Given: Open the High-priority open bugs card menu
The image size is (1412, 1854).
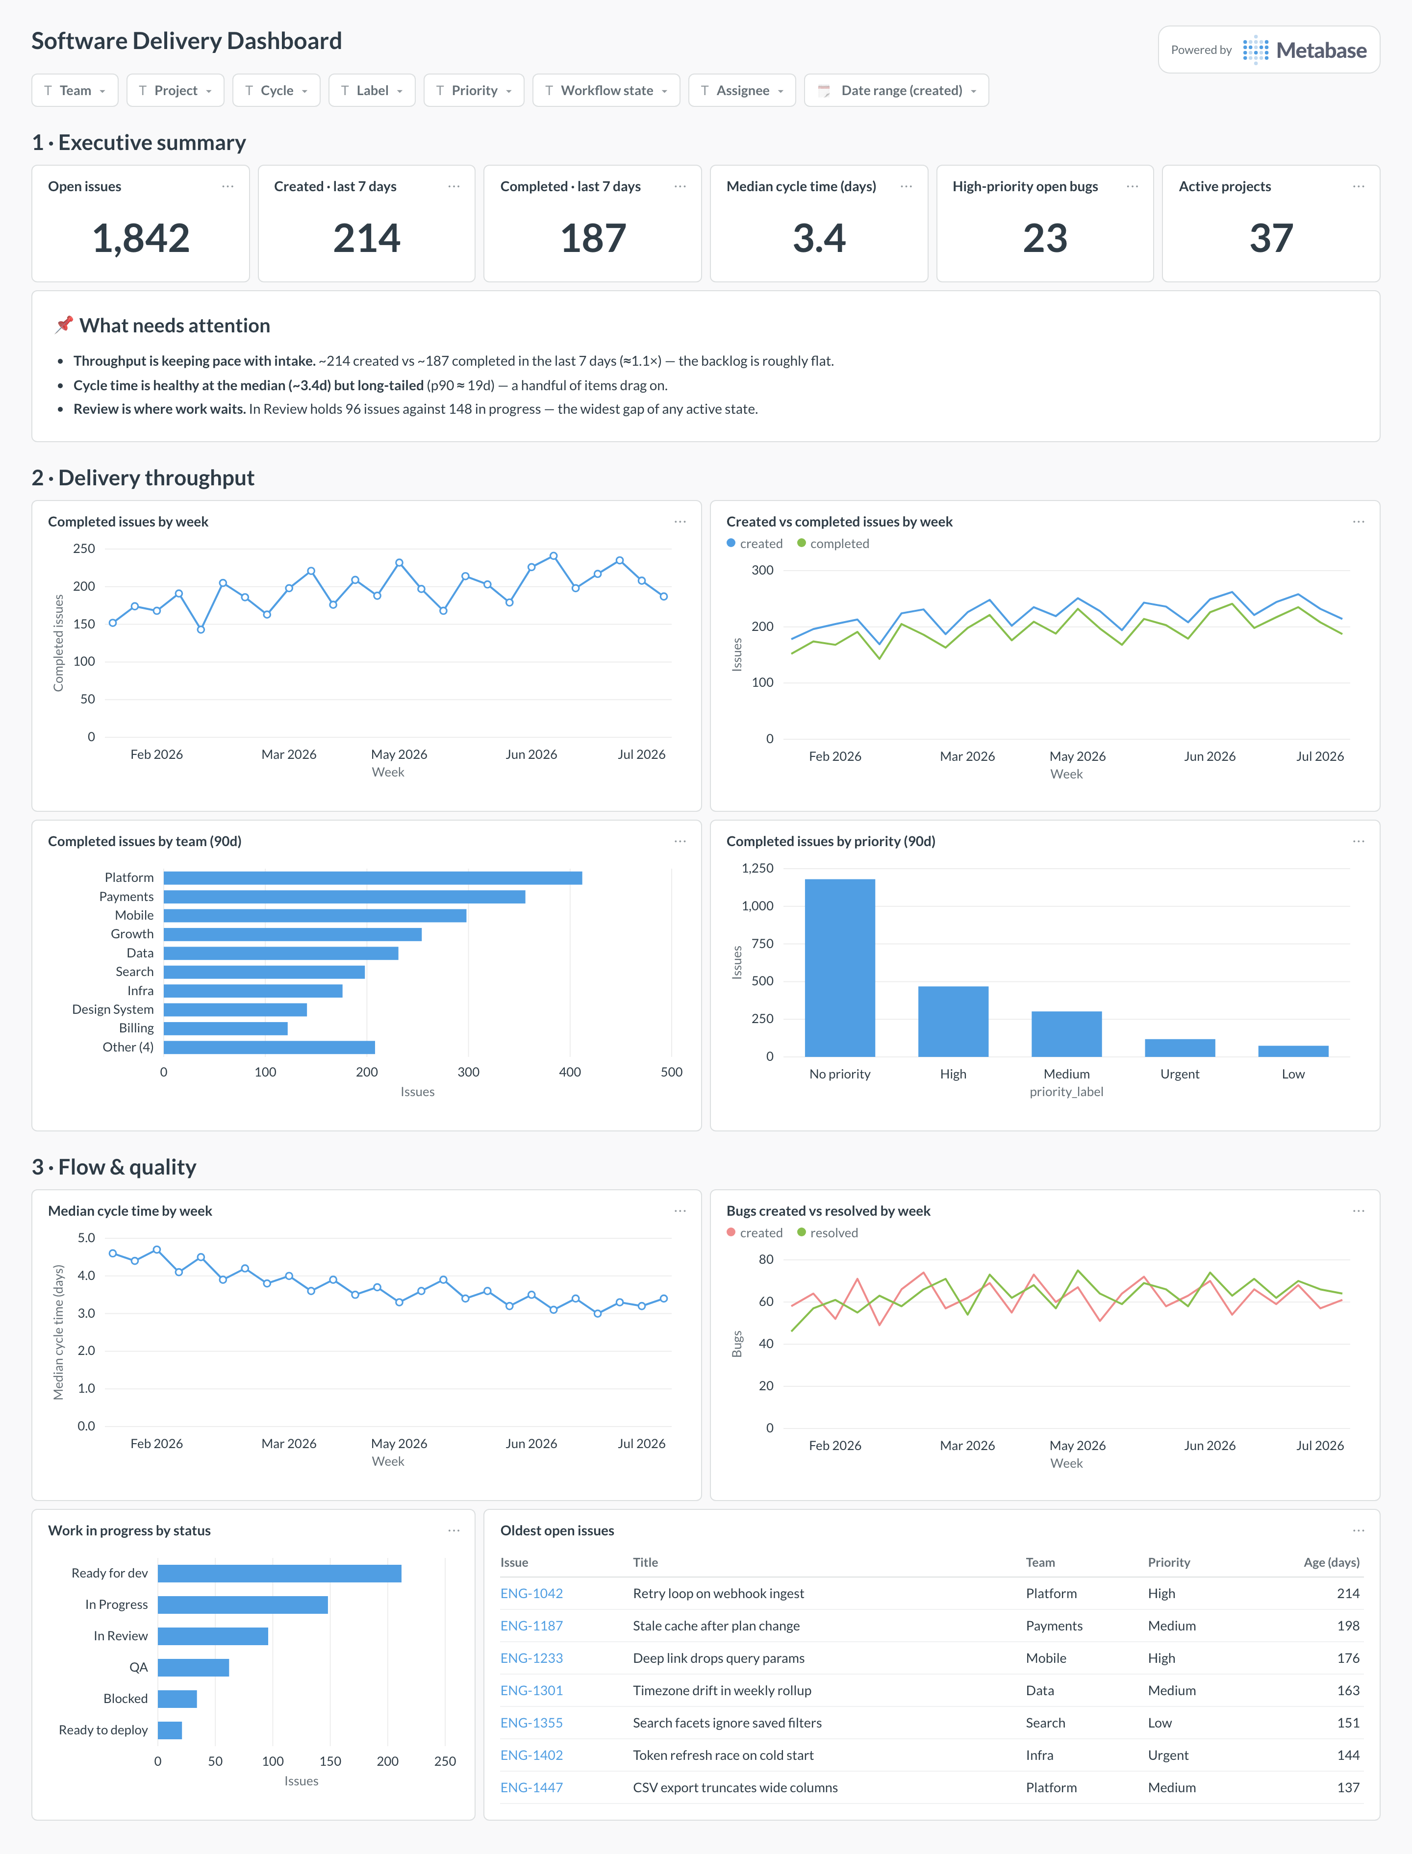Looking at the screenshot, I should click(1132, 187).
